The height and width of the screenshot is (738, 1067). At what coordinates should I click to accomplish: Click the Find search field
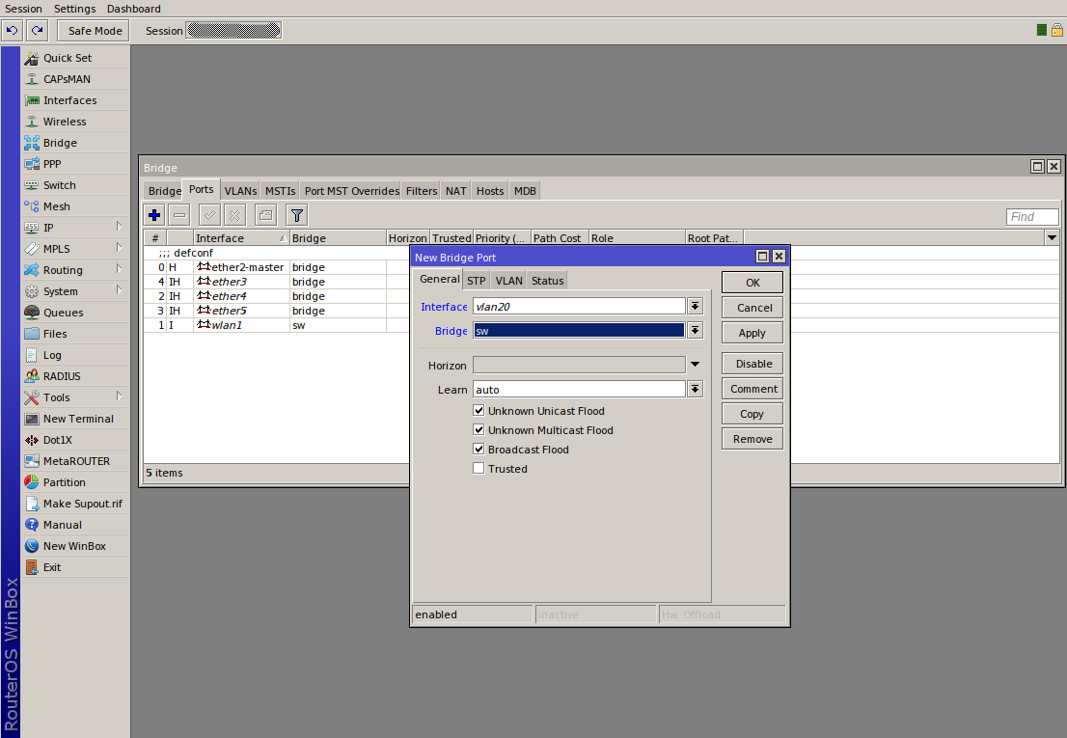[x=1031, y=217]
